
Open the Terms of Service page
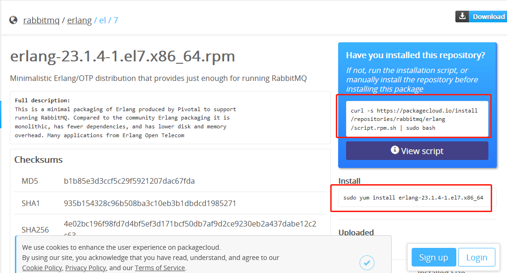click(160, 267)
